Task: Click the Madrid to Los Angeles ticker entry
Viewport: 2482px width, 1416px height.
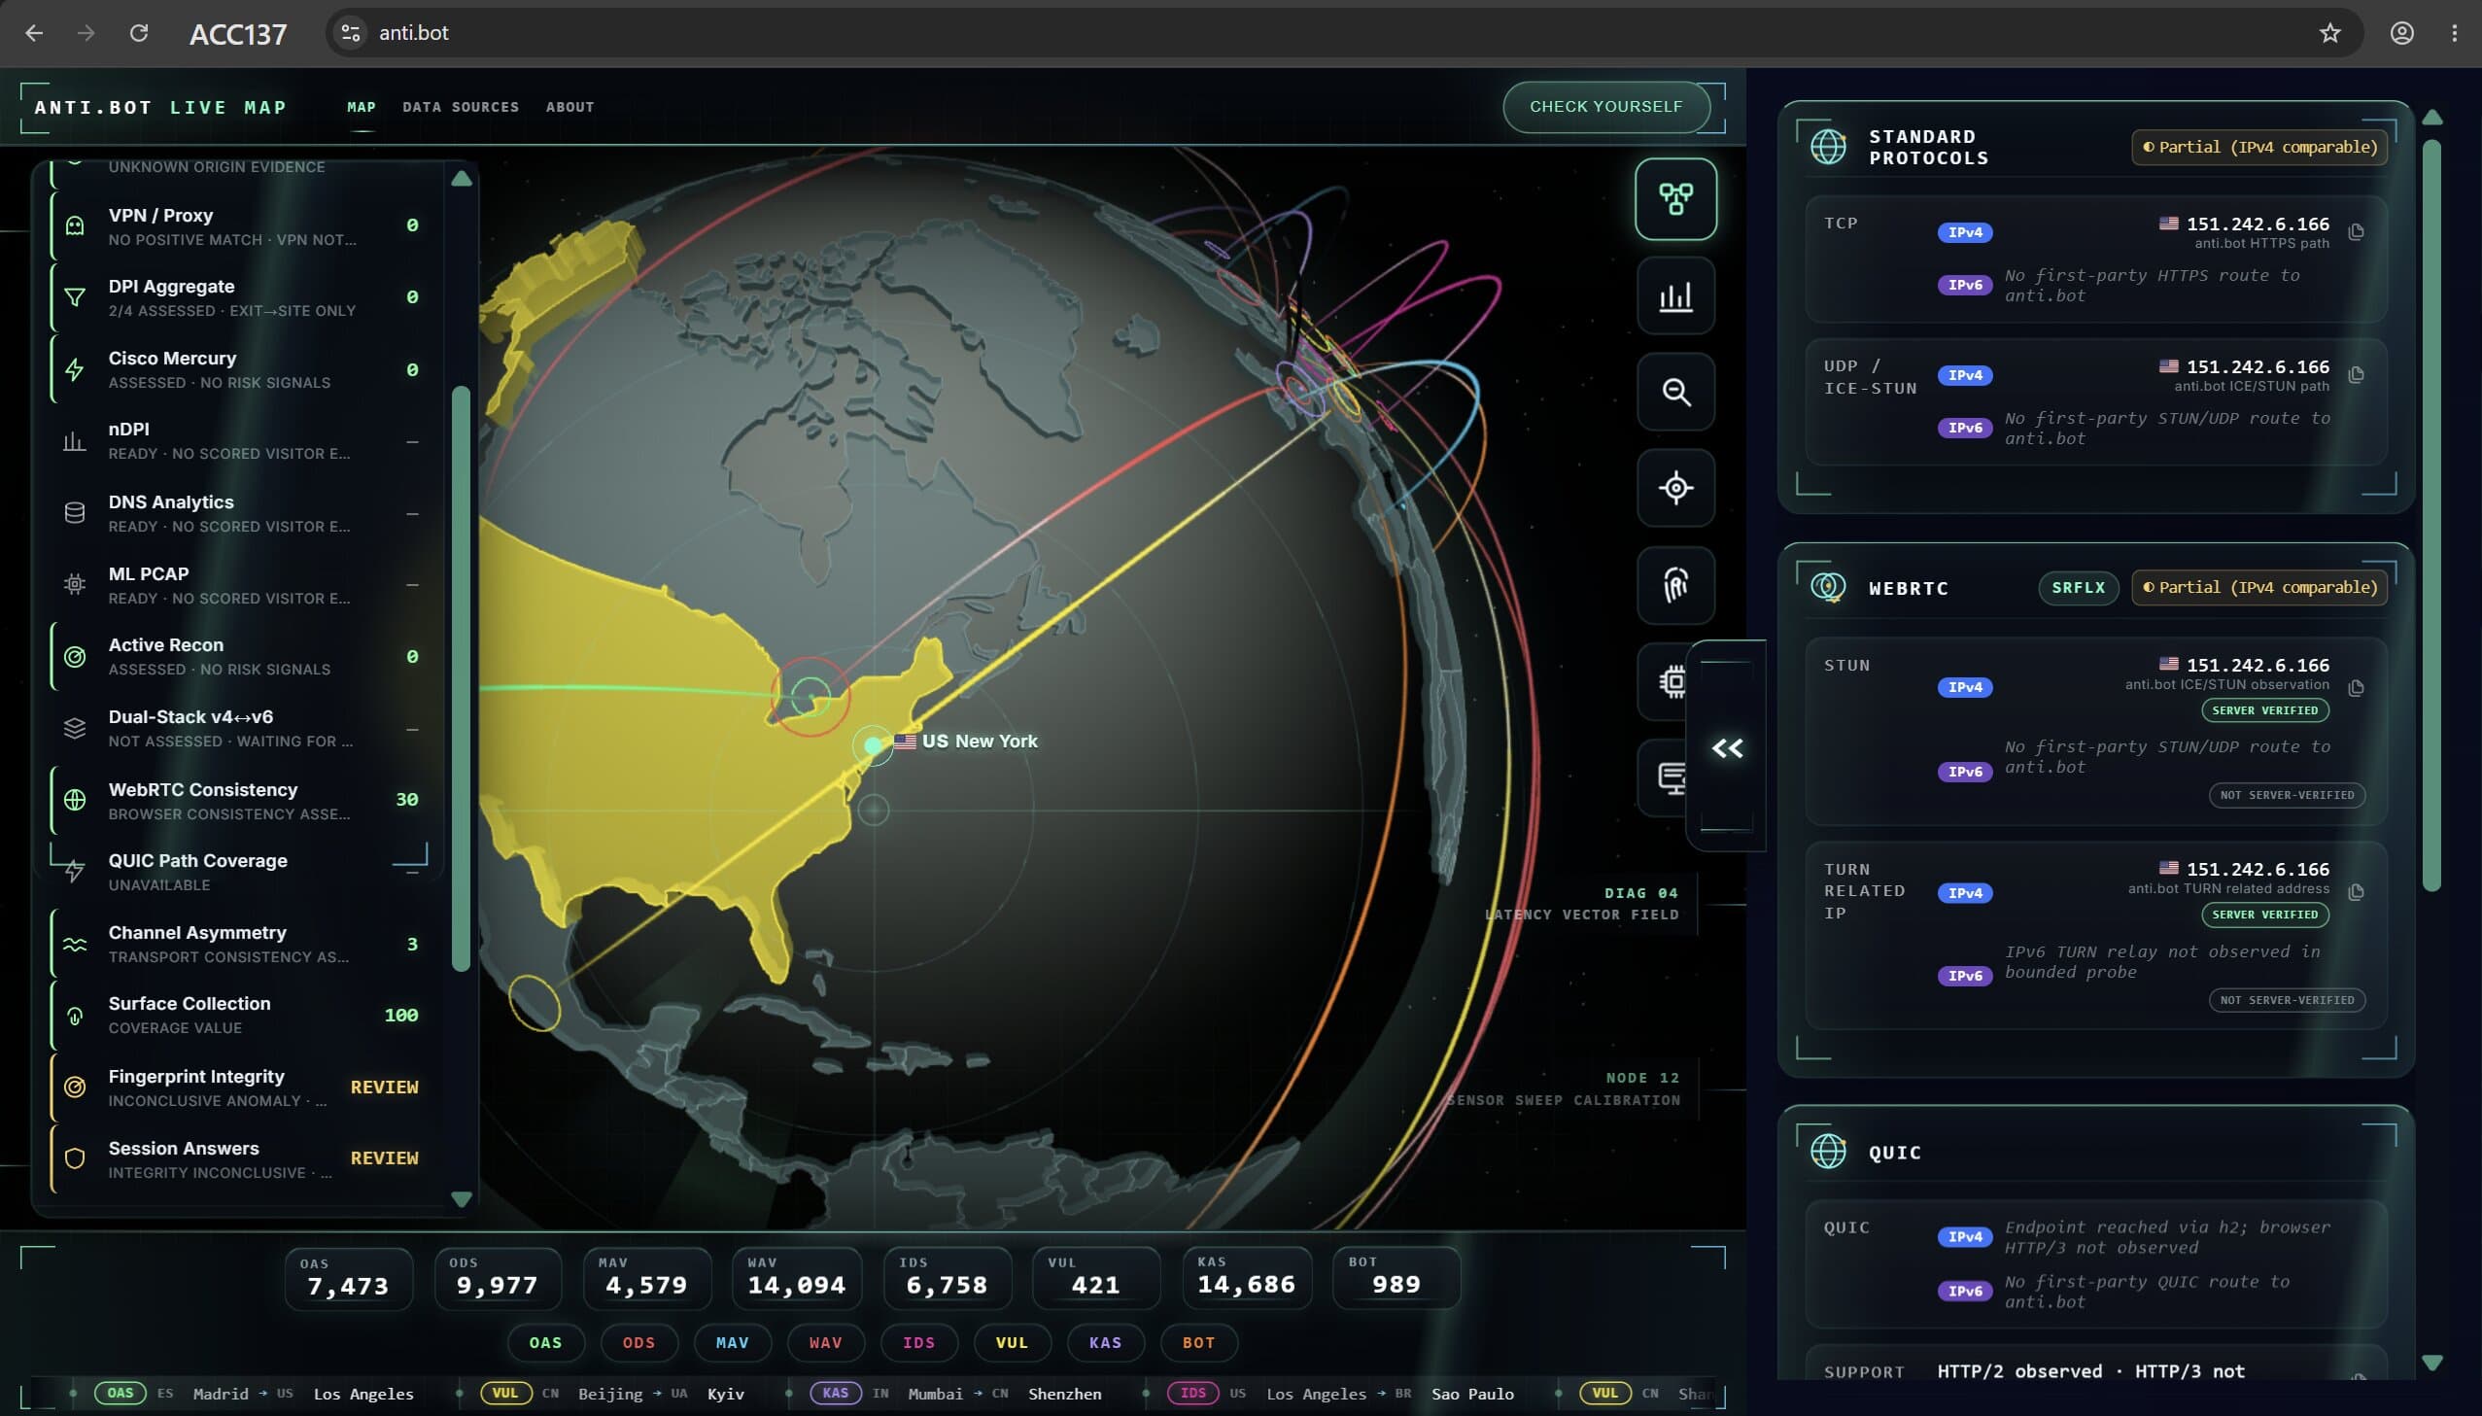Action: click(255, 1394)
